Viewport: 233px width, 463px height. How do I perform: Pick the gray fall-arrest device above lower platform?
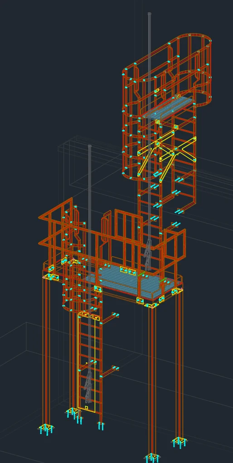[148, 254]
